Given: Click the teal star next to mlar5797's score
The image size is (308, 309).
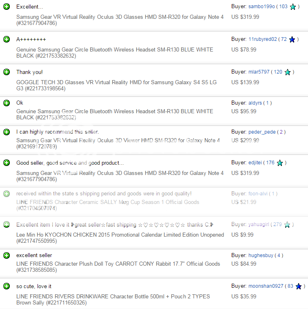Looking at the screenshot, I should pos(288,72).
